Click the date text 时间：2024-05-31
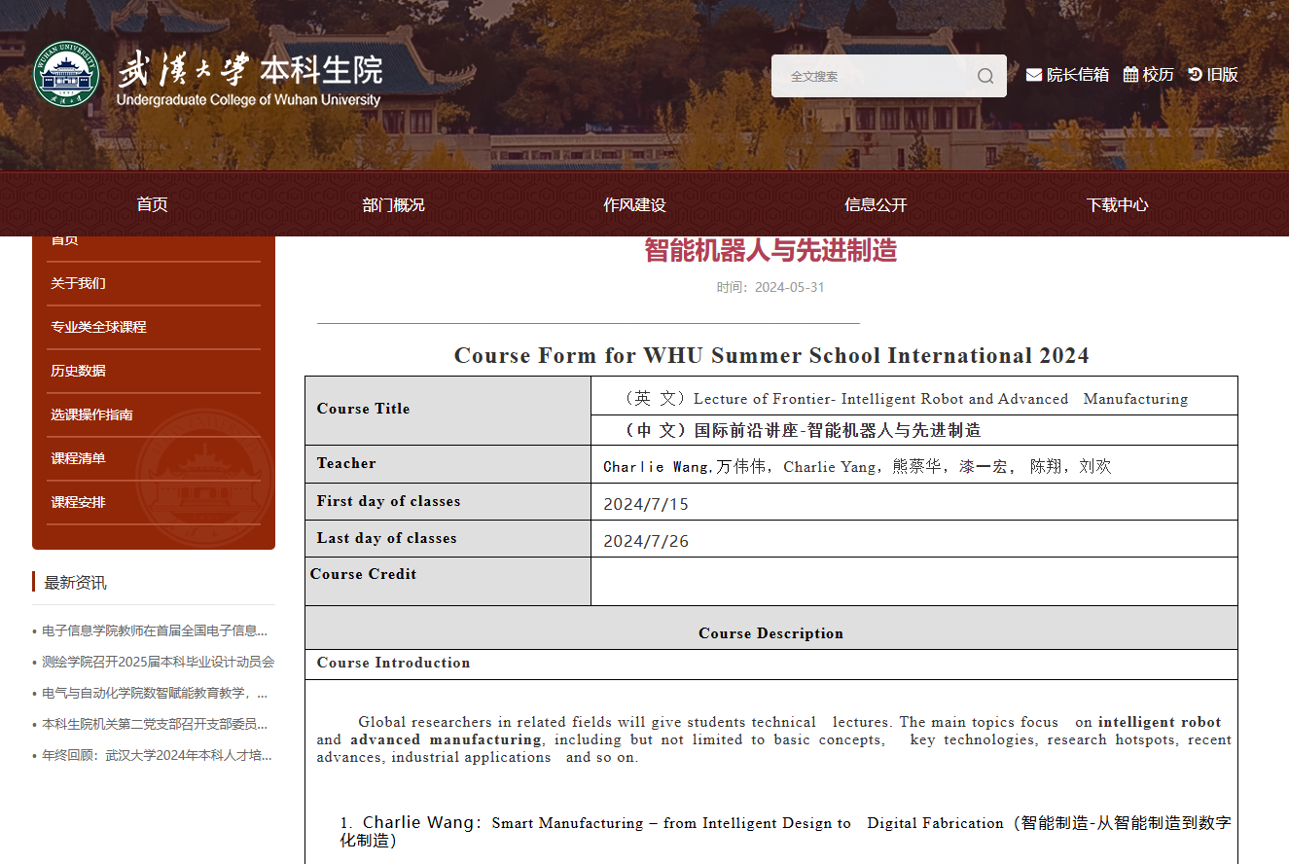1289x864 pixels. [770, 287]
